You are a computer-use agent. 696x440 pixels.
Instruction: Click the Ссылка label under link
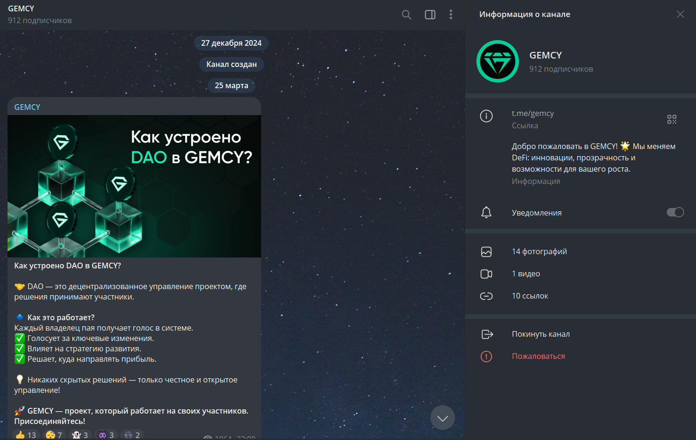pyautogui.click(x=525, y=125)
